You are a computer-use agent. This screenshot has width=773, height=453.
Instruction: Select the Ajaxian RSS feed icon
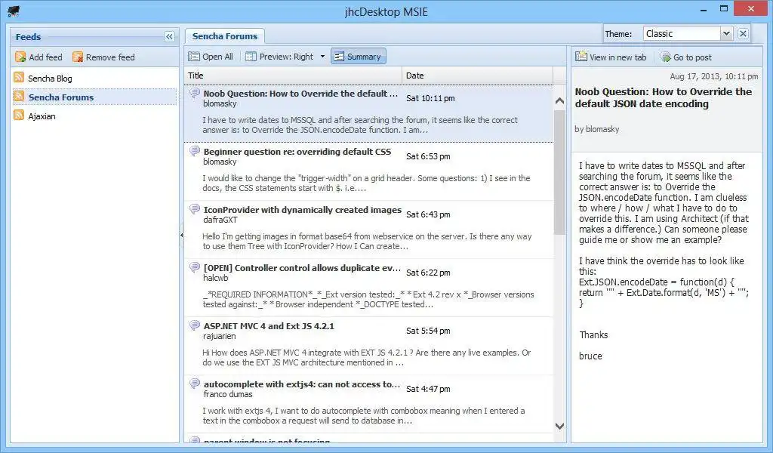[19, 116]
